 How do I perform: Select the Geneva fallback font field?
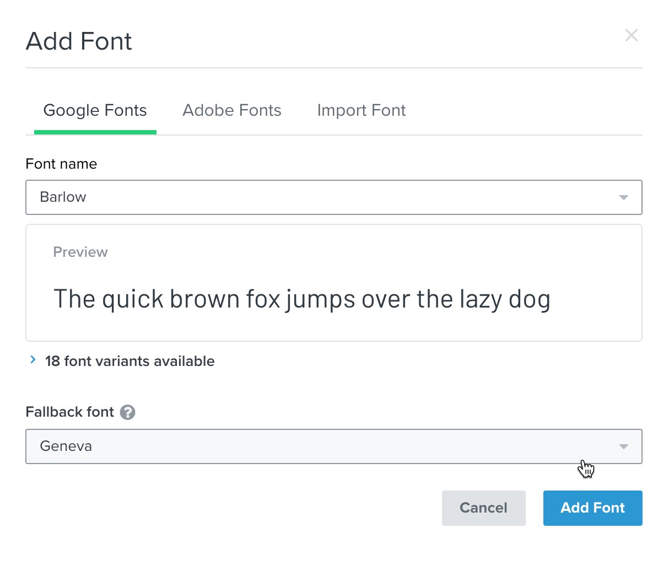[276, 446]
